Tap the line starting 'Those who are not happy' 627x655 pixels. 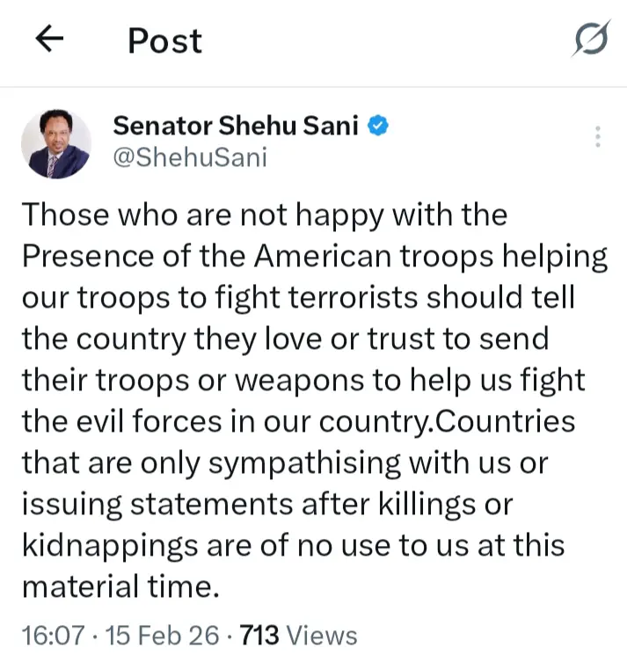263,215
